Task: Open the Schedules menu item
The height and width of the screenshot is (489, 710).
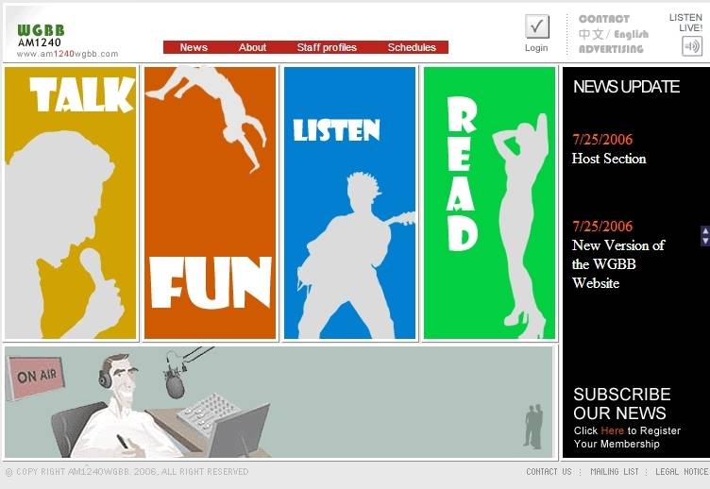Action: pyautogui.click(x=412, y=47)
